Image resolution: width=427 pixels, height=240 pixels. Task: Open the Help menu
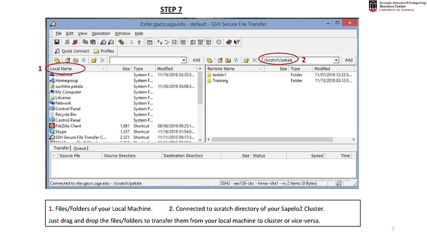(139, 34)
